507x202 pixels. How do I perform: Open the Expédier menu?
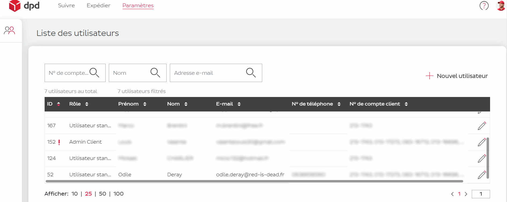point(98,6)
